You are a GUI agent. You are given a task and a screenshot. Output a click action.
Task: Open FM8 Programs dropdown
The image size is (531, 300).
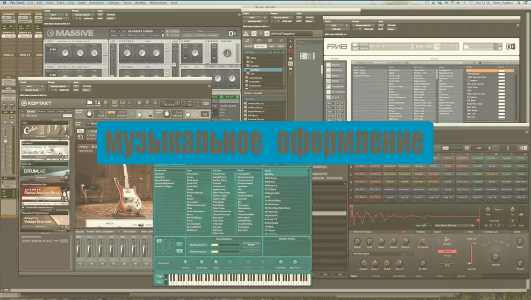[488, 63]
